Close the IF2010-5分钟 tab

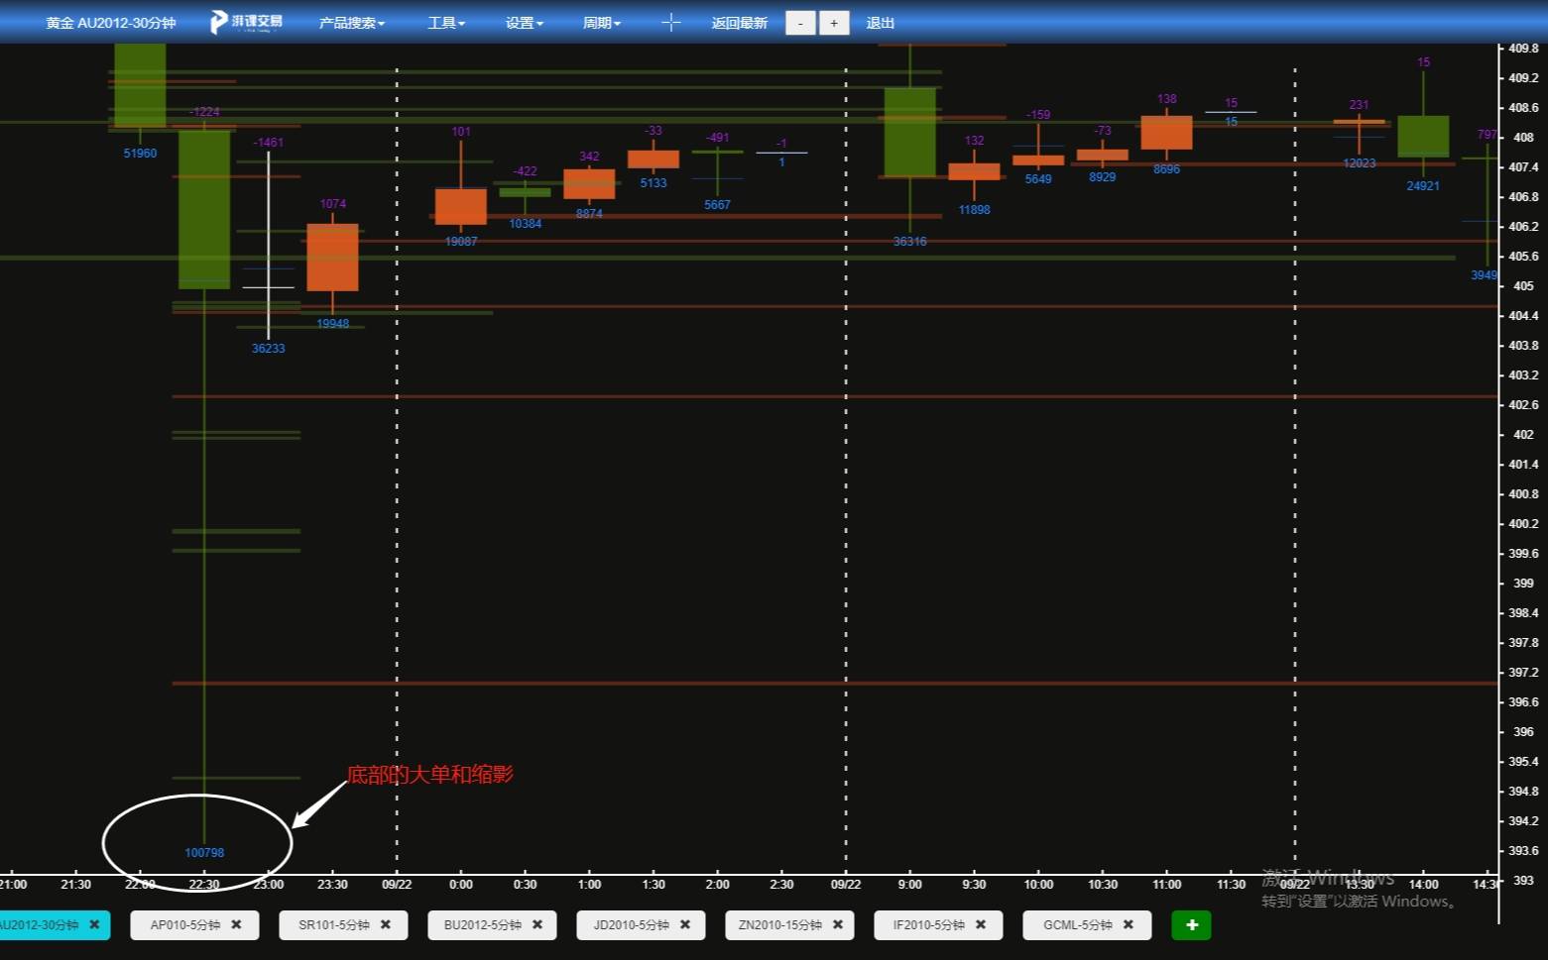coord(981,925)
